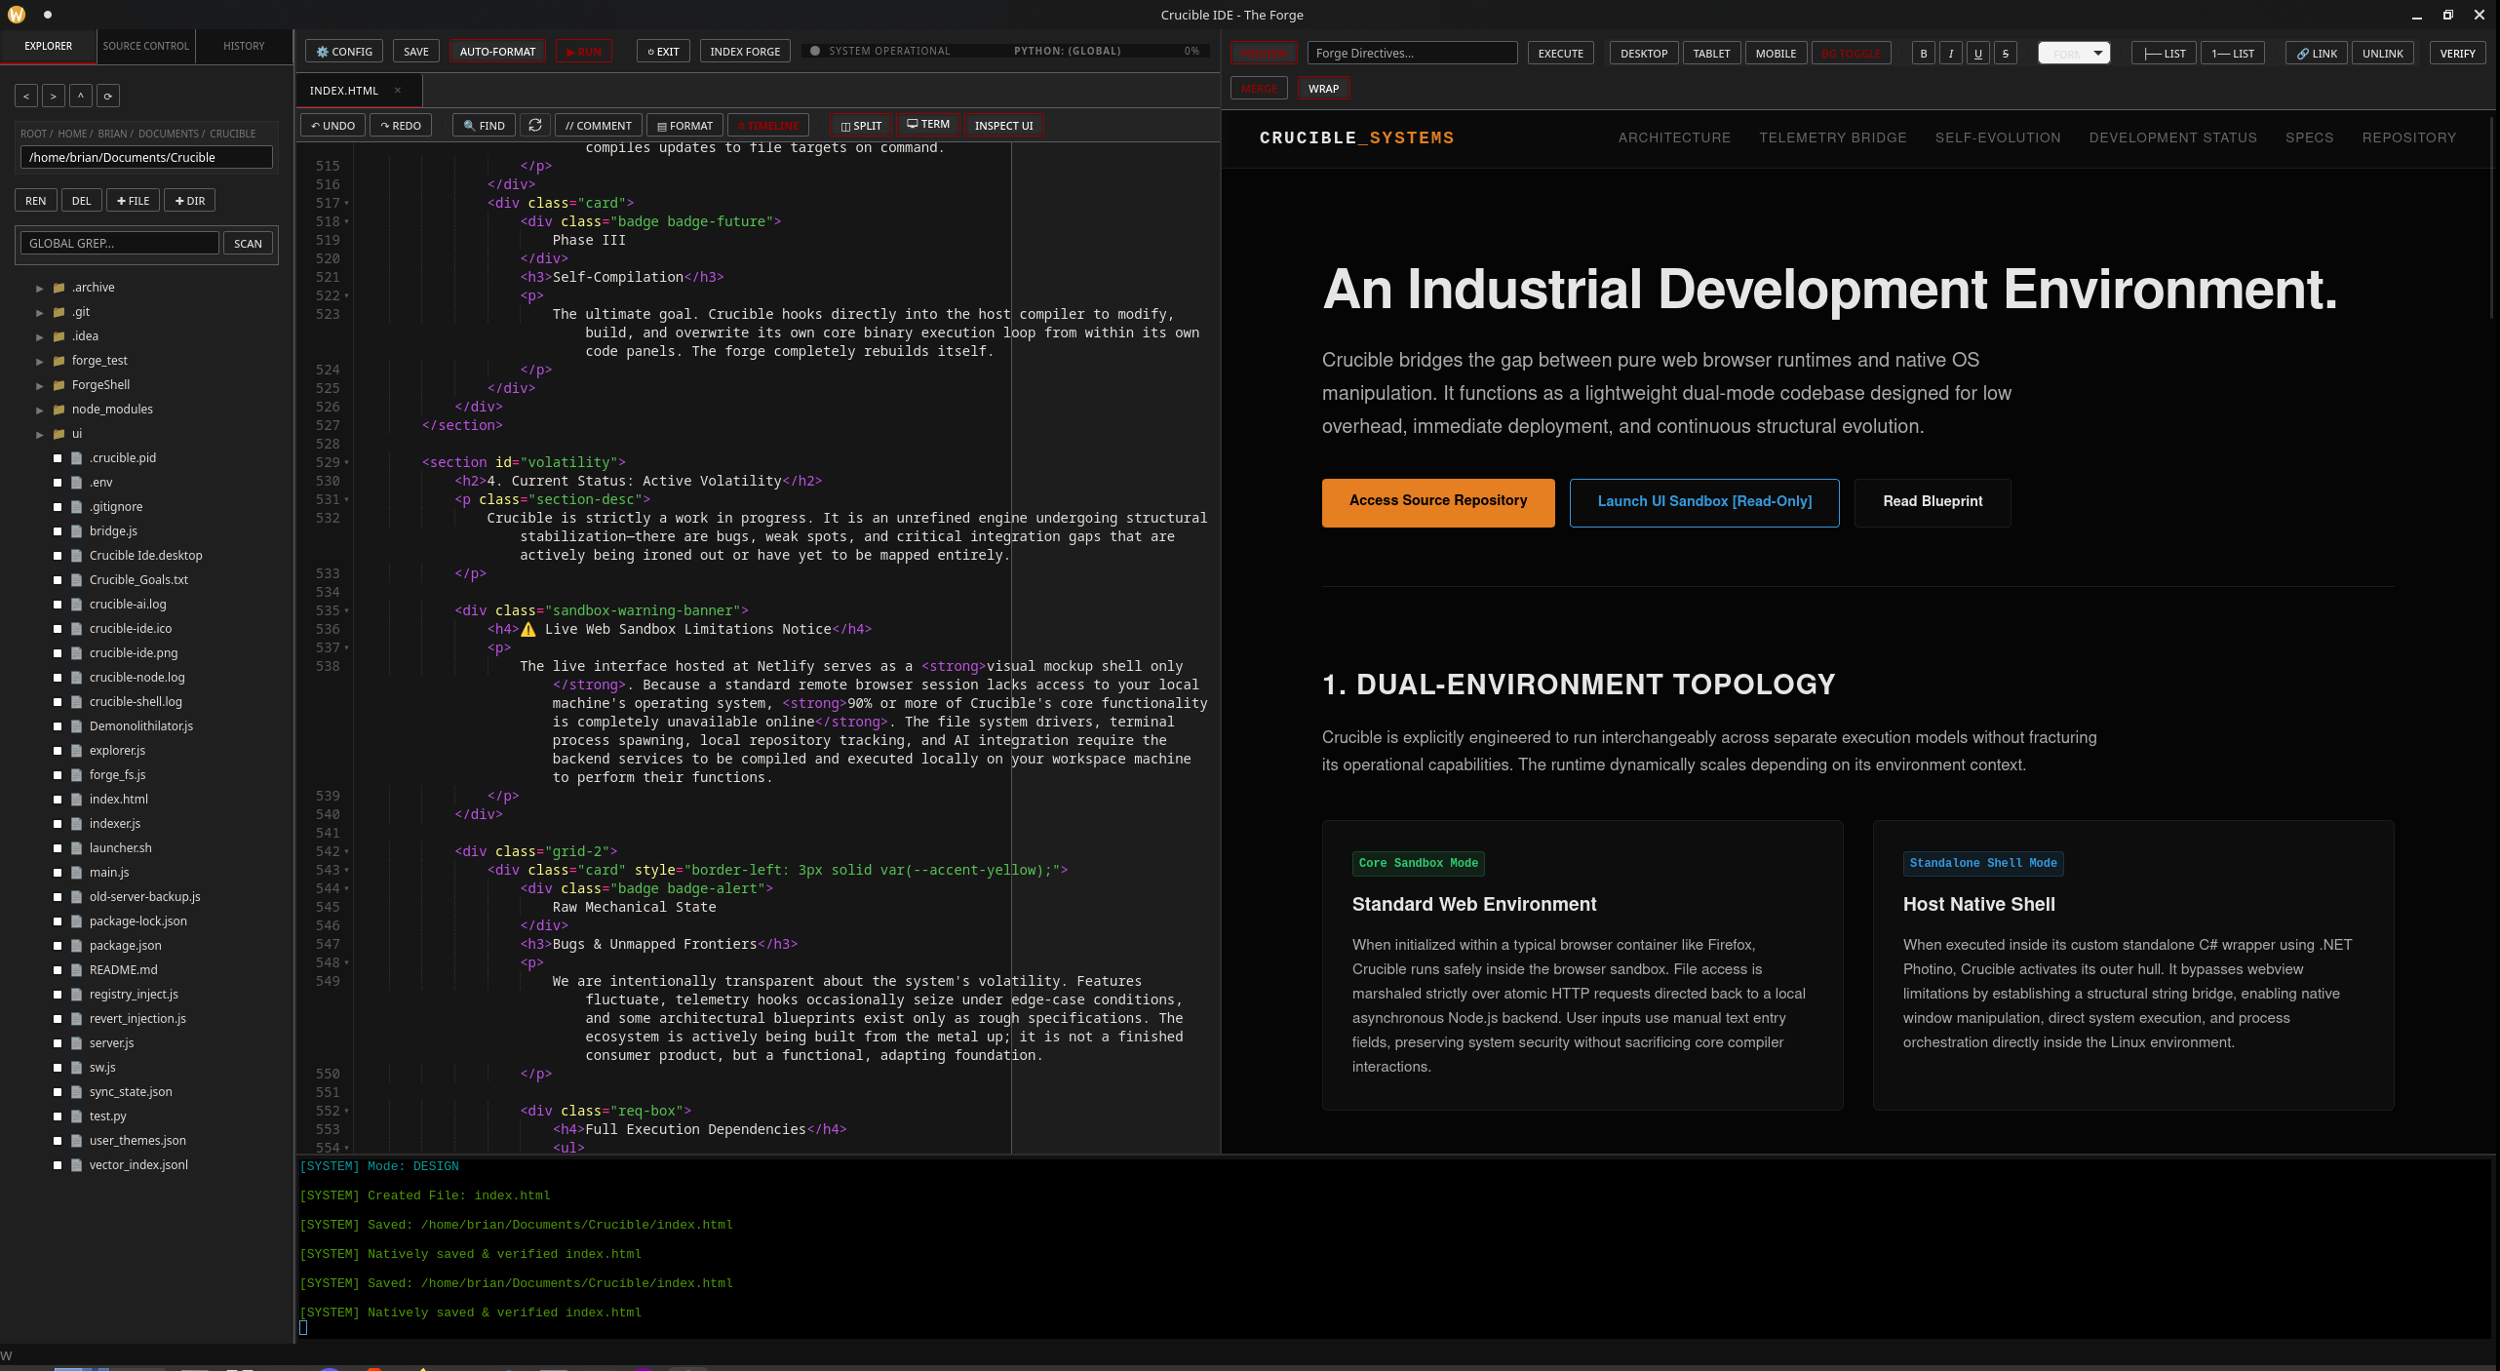Expand the ui folder
Screen dimensions: 2500x1371
[40, 434]
